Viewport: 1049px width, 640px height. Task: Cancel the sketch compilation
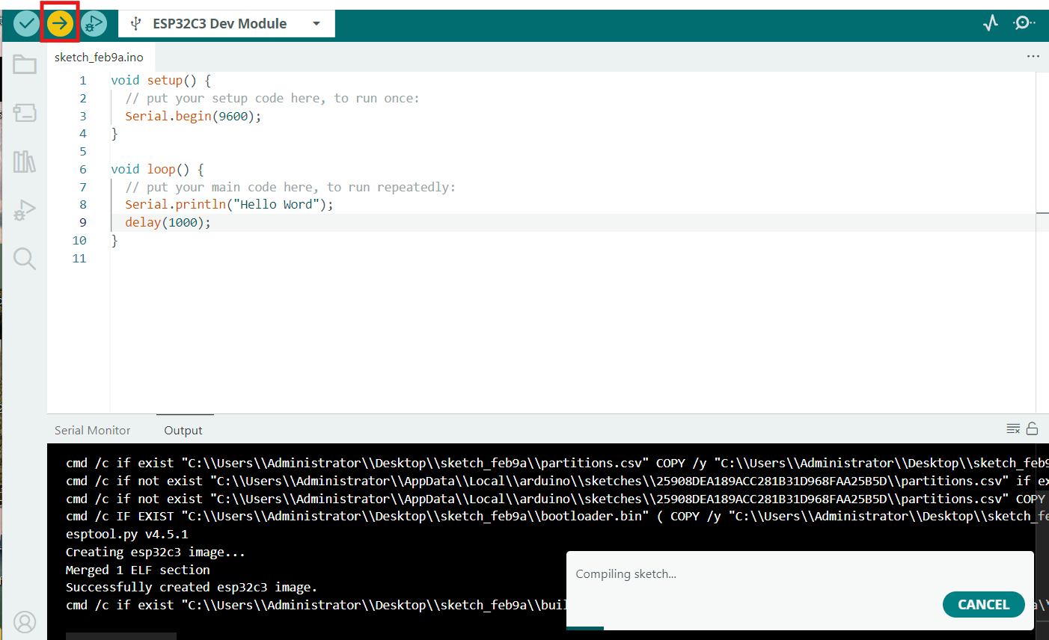coord(983,605)
